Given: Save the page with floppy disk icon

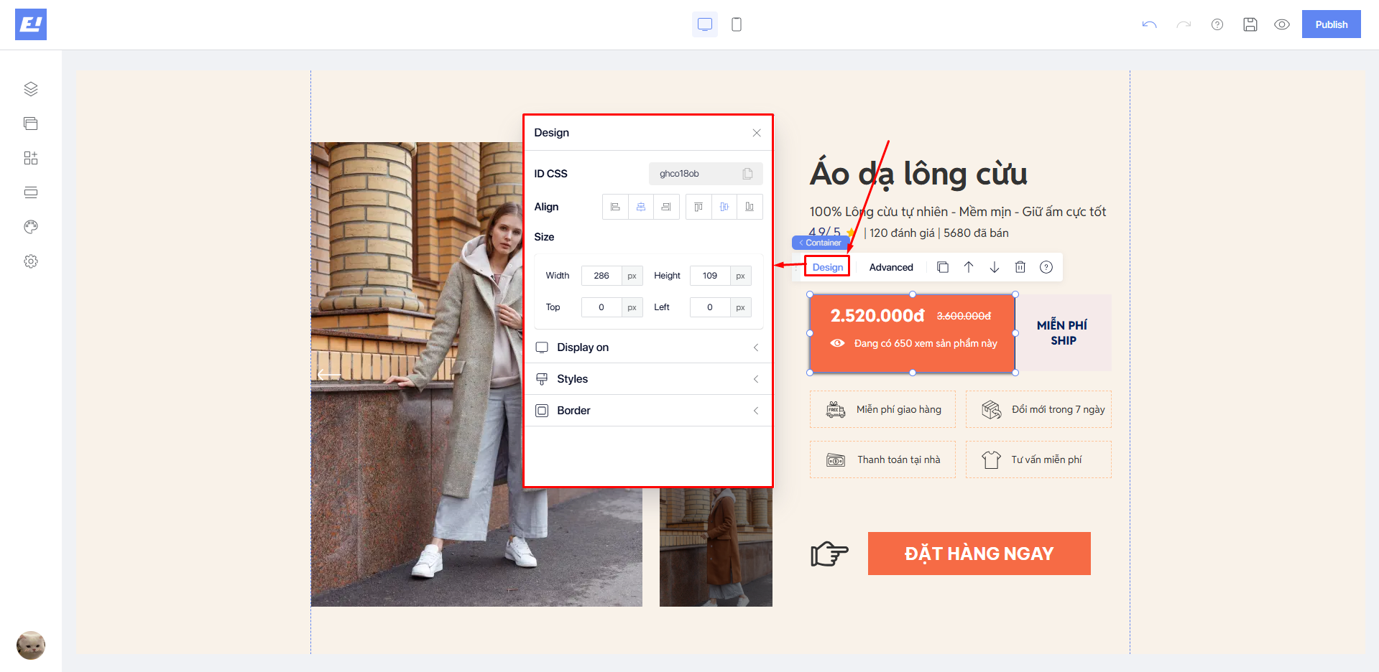Looking at the screenshot, I should 1250,24.
